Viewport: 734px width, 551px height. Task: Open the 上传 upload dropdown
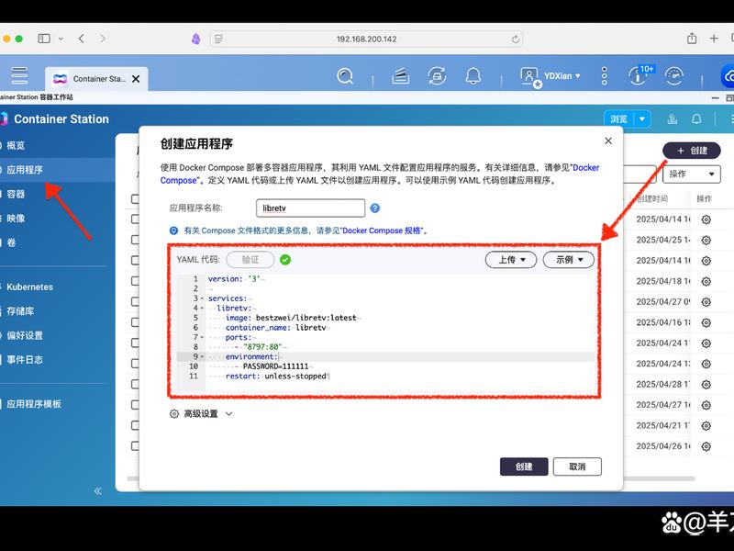511,260
